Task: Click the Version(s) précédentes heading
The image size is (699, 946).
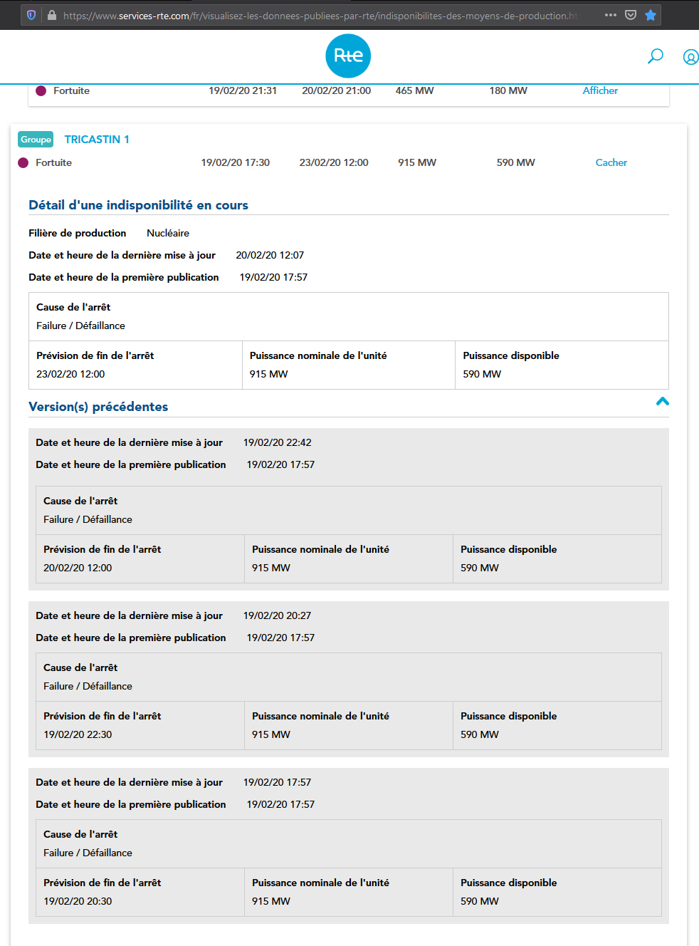Action: point(98,407)
